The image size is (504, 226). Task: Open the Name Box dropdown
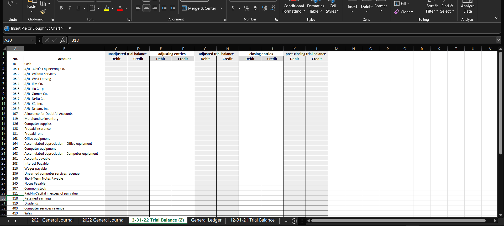[33, 40]
